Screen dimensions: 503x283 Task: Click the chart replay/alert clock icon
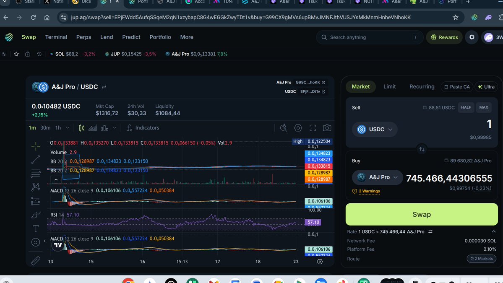(x=284, y=128)
